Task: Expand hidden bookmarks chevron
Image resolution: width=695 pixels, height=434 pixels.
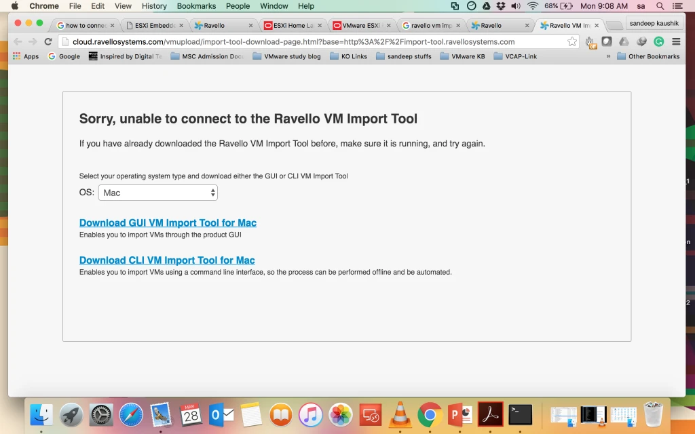Action: (608, 56)
